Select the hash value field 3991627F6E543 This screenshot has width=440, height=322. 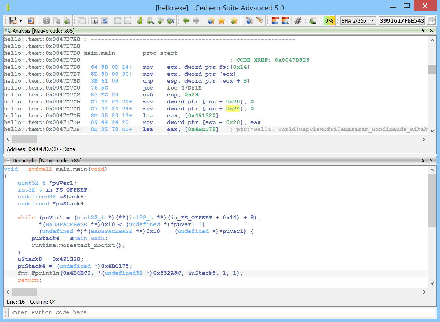point(402,20)
